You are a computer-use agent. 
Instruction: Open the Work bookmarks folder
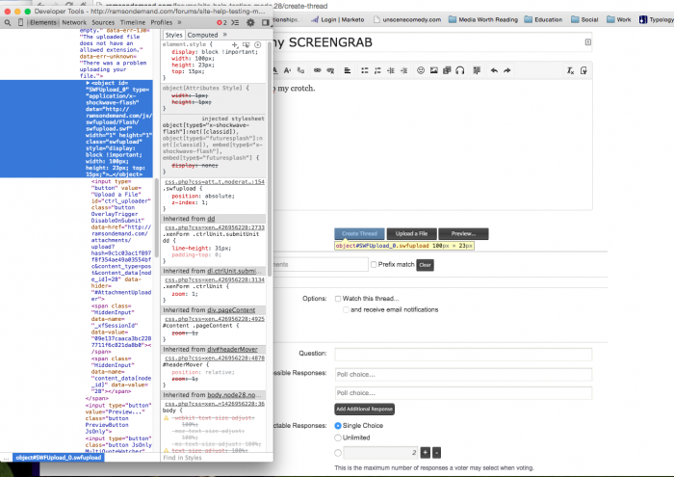(x=619, y=20)
